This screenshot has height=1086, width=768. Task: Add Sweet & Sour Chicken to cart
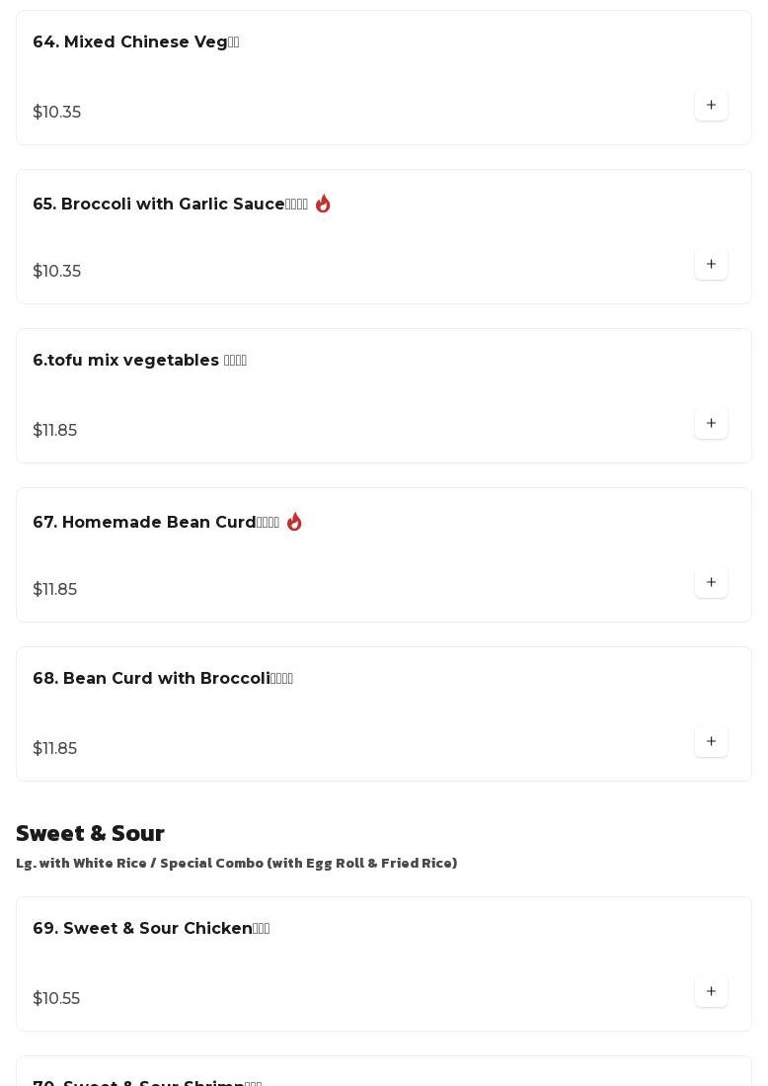(x=711, y=992)
